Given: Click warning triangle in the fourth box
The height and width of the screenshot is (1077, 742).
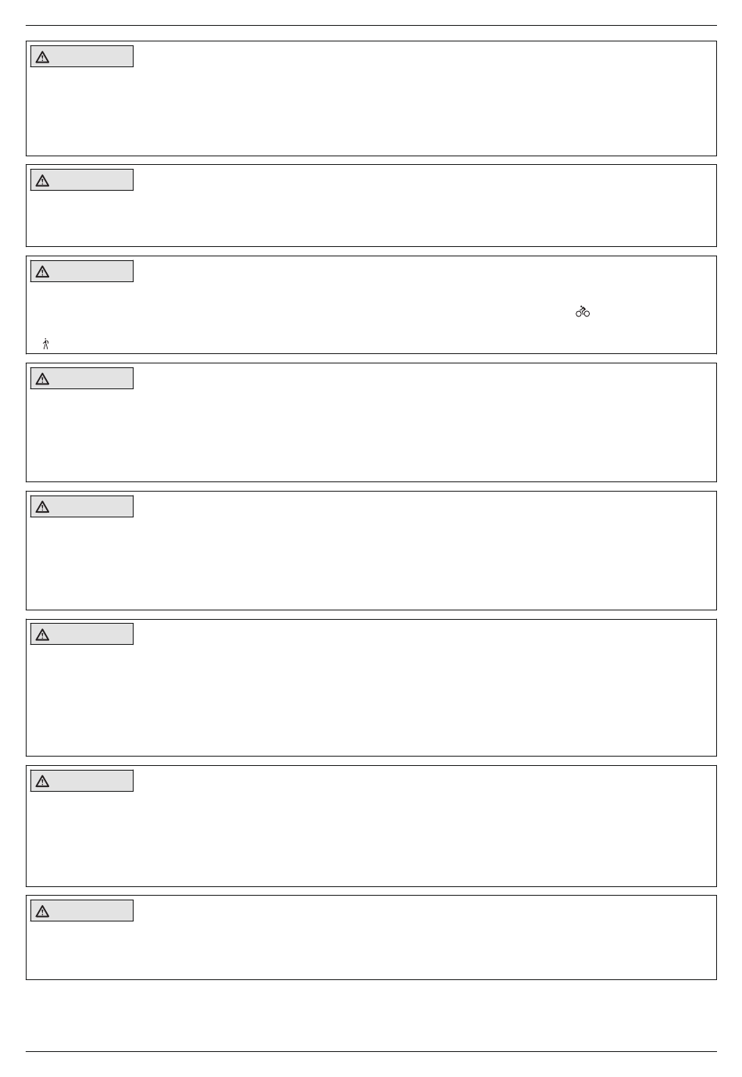Looking at the screenshot, I should point(42,379).
